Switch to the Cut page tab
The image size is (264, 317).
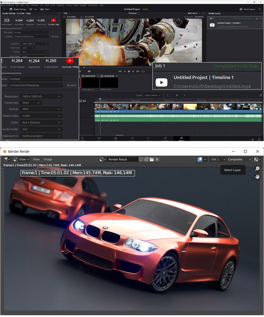tap(99, 139)
